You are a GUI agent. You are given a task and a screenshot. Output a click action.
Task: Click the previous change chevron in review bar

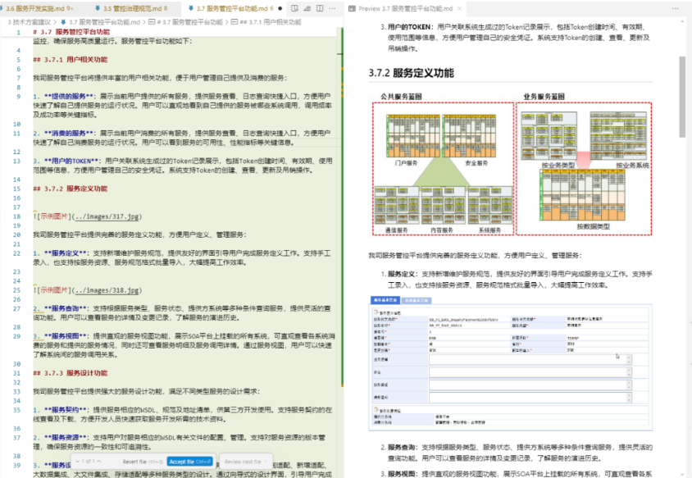[99, 462]
